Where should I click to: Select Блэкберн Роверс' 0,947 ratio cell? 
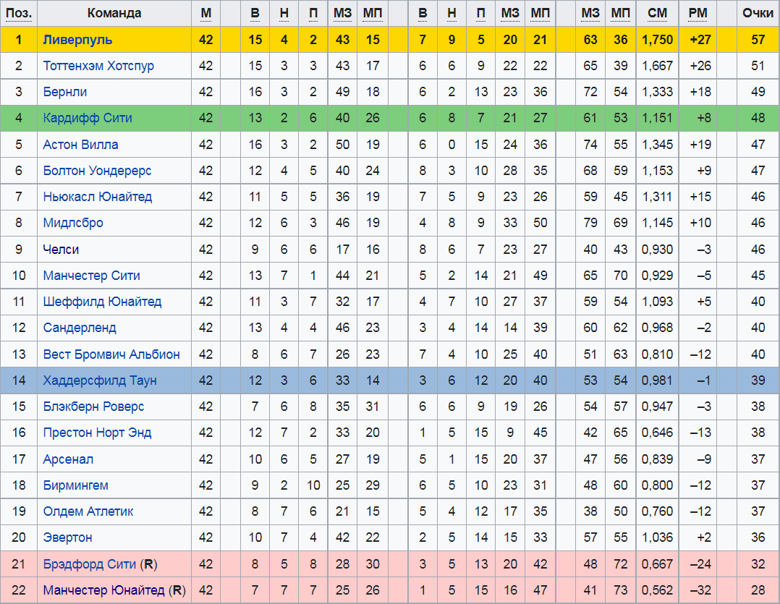pos(657,406)
